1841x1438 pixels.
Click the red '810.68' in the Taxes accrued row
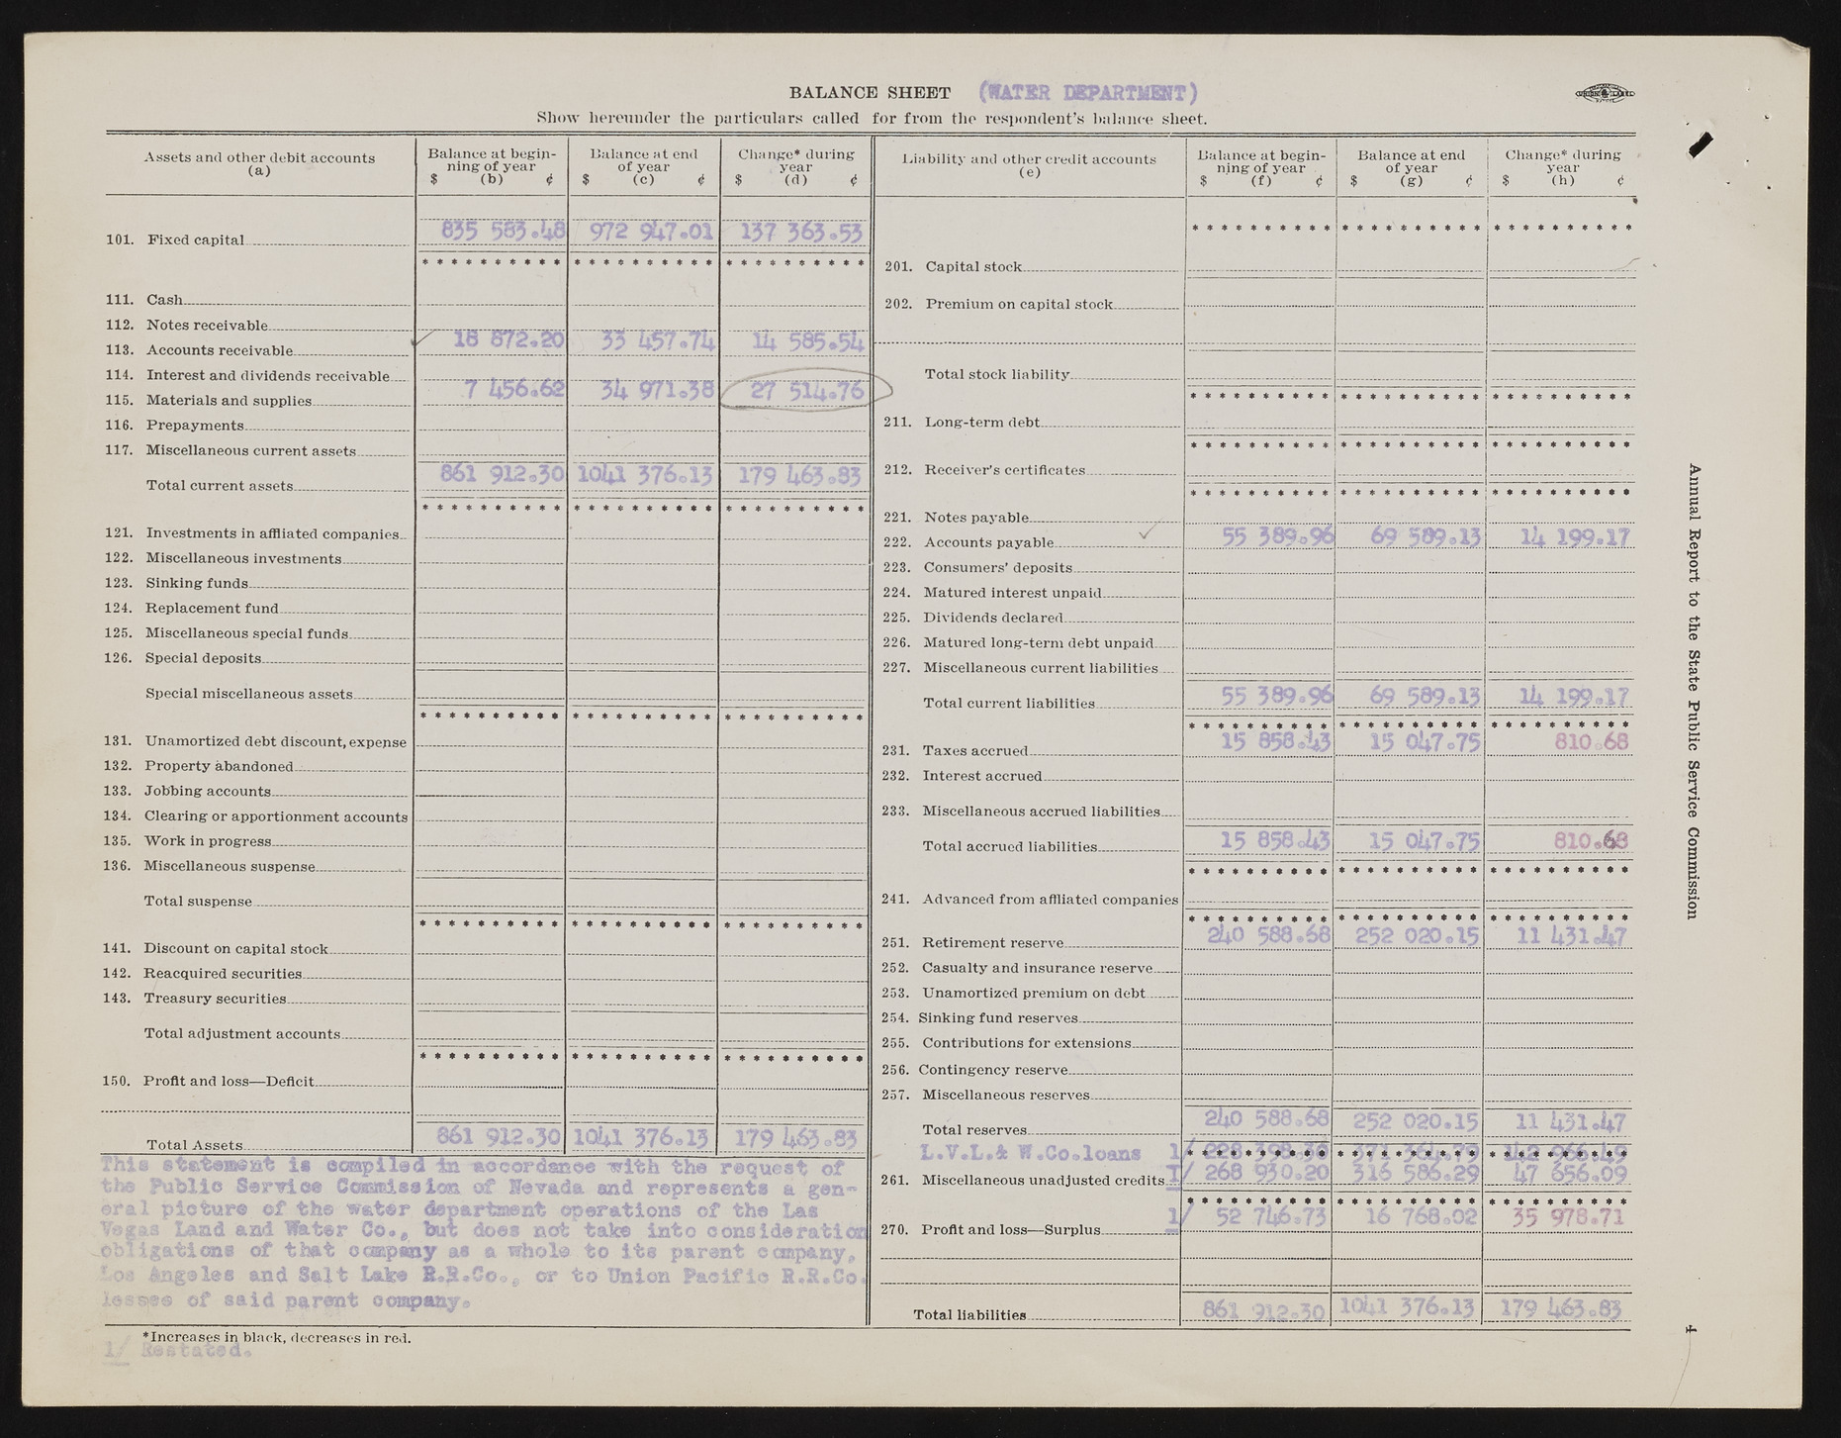pos(1590,741)
